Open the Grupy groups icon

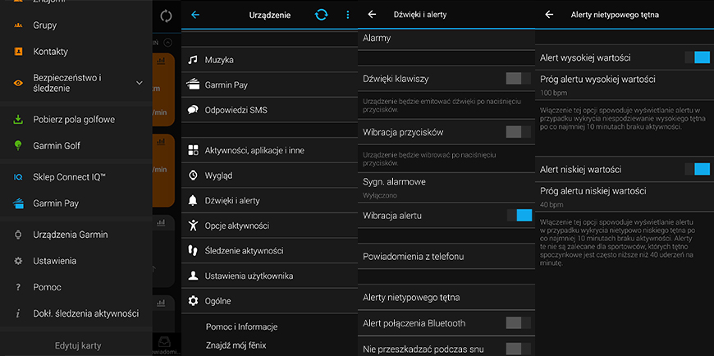click(18, 25)
